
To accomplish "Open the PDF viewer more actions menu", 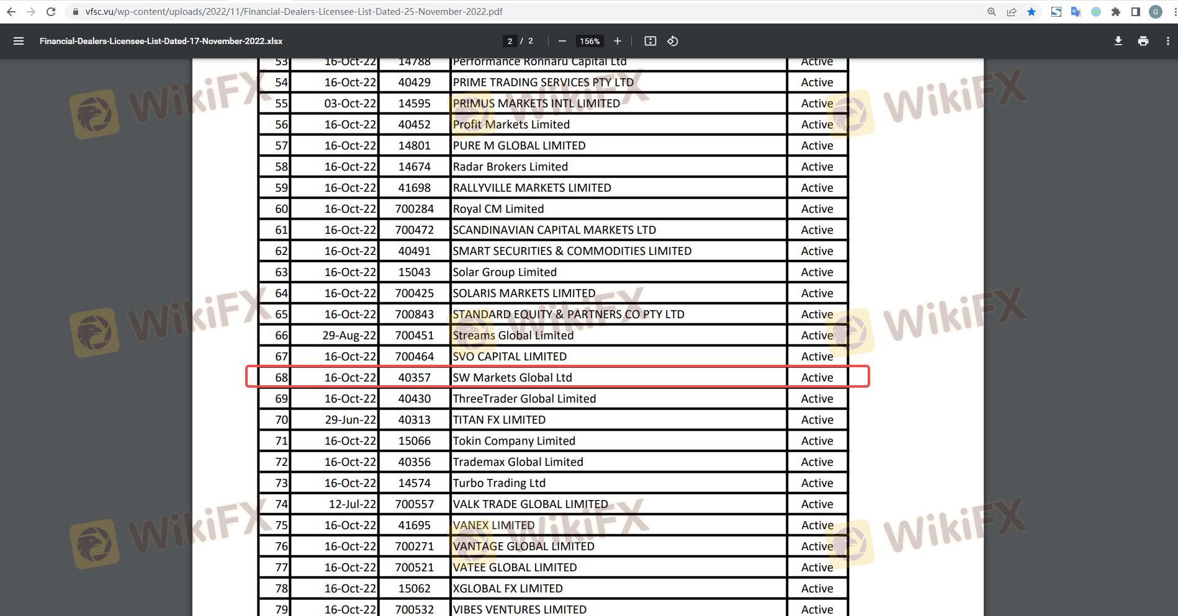I will tap(1167, 41).
